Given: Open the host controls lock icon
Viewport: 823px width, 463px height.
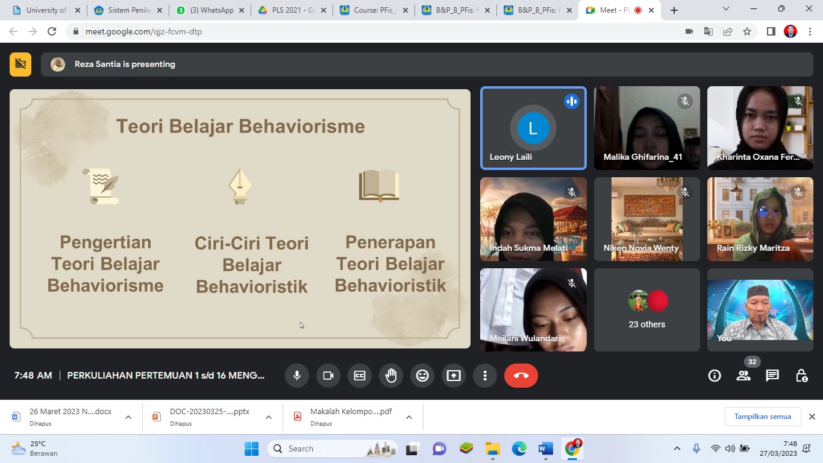Looking at the screenshot, I should coord(801,376).
